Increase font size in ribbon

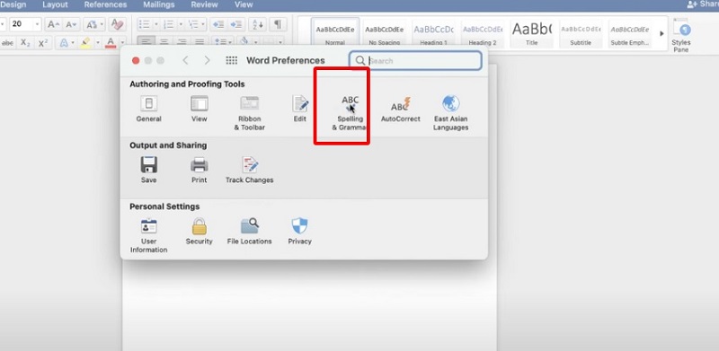click(53, 24)
